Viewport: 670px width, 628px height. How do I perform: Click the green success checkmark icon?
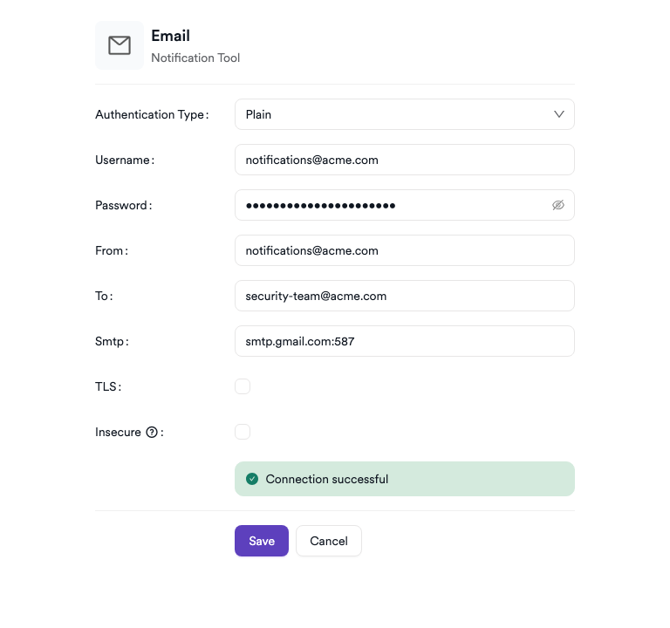pyautogui.click(x=252, y=479)
